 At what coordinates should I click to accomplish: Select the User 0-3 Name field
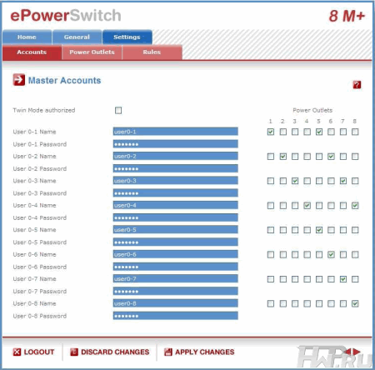[x=176, y=181]
